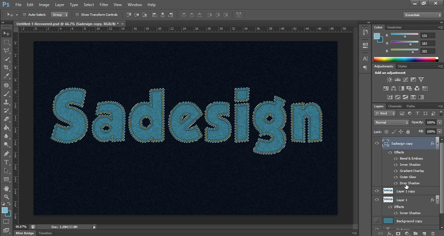Select the Horizontal Type tool
This screenshot has width=444, height=236.
click(x=6, y=162)
